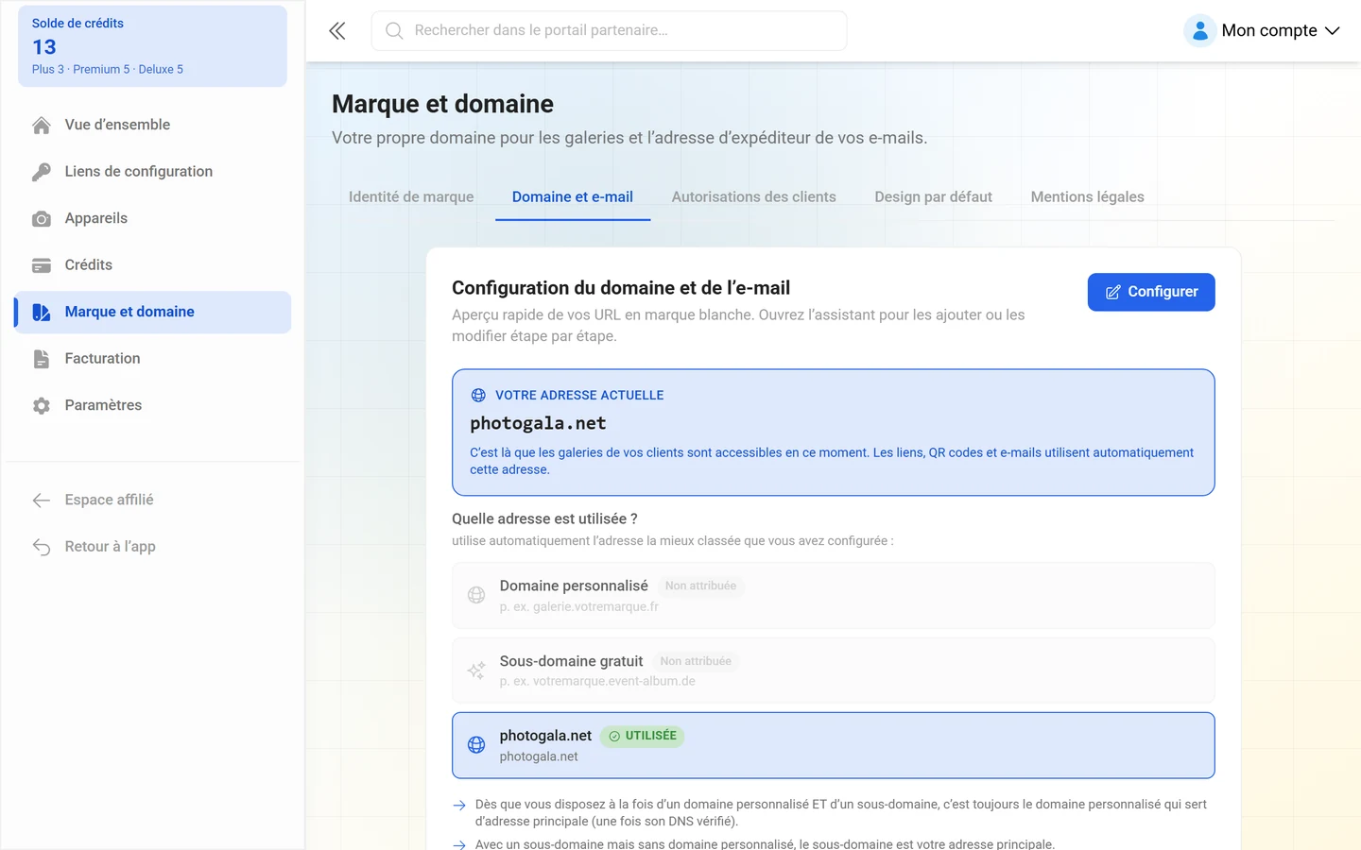Viewport: 1361px width, 850px height.
Task: Select the Domaine personnalisé row
Action: (834, 596)
